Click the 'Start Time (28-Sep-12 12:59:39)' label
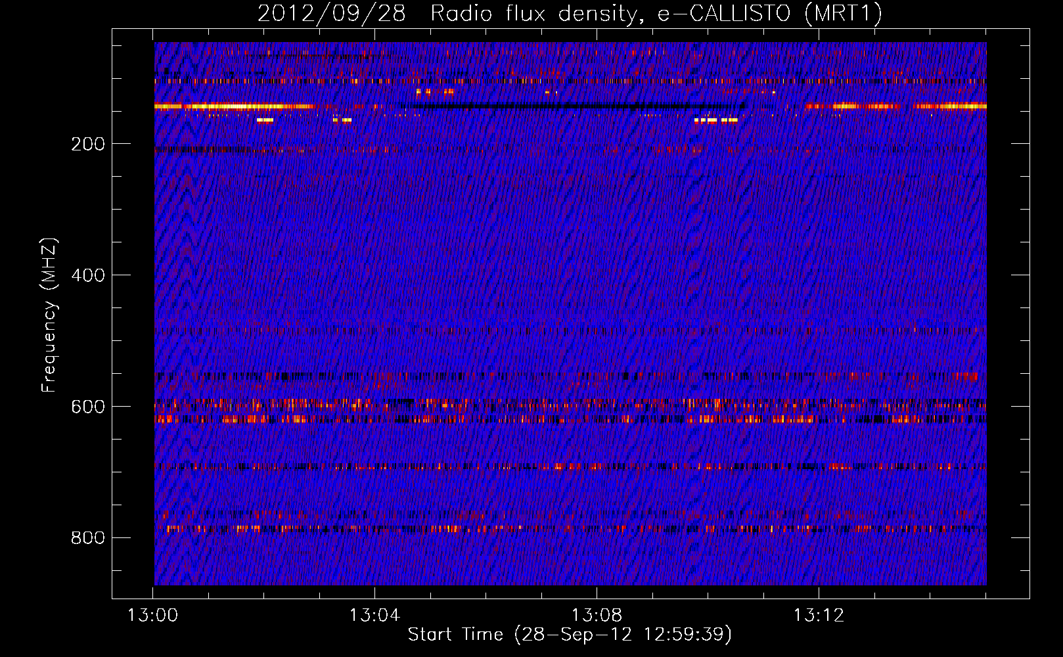This screenshot has height=657, width=1063. 570,635
